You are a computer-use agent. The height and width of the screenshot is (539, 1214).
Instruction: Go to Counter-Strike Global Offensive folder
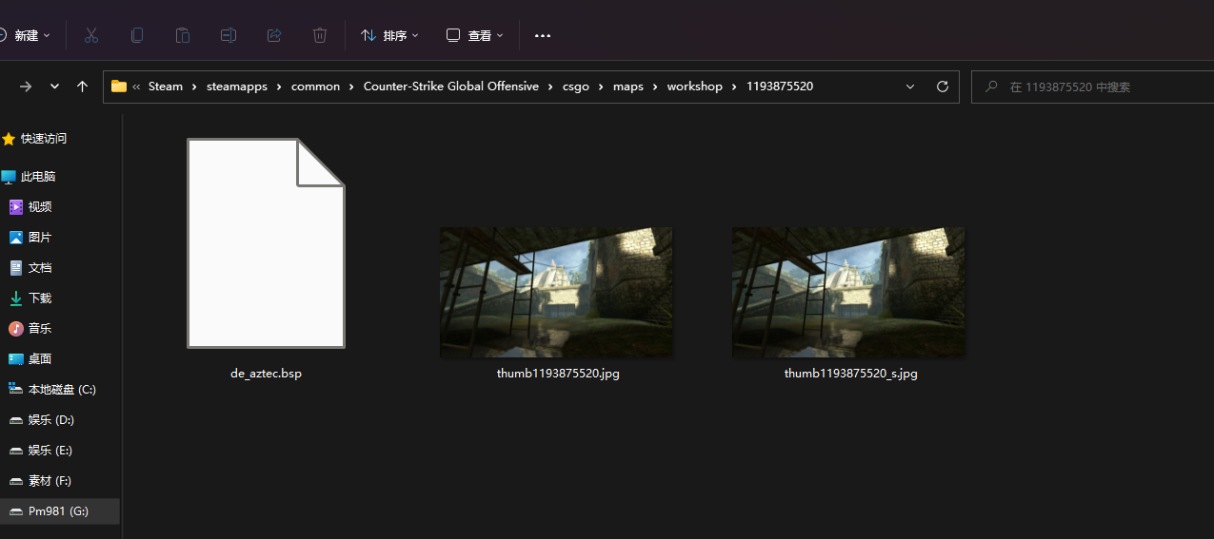[x=451, y=87]
